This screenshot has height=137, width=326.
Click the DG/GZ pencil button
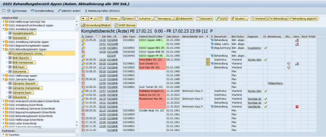point(222,18)
